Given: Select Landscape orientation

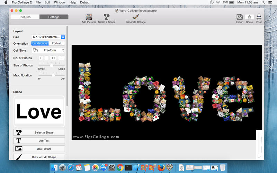Looking at the screenshot, I should tap(40, 44).
